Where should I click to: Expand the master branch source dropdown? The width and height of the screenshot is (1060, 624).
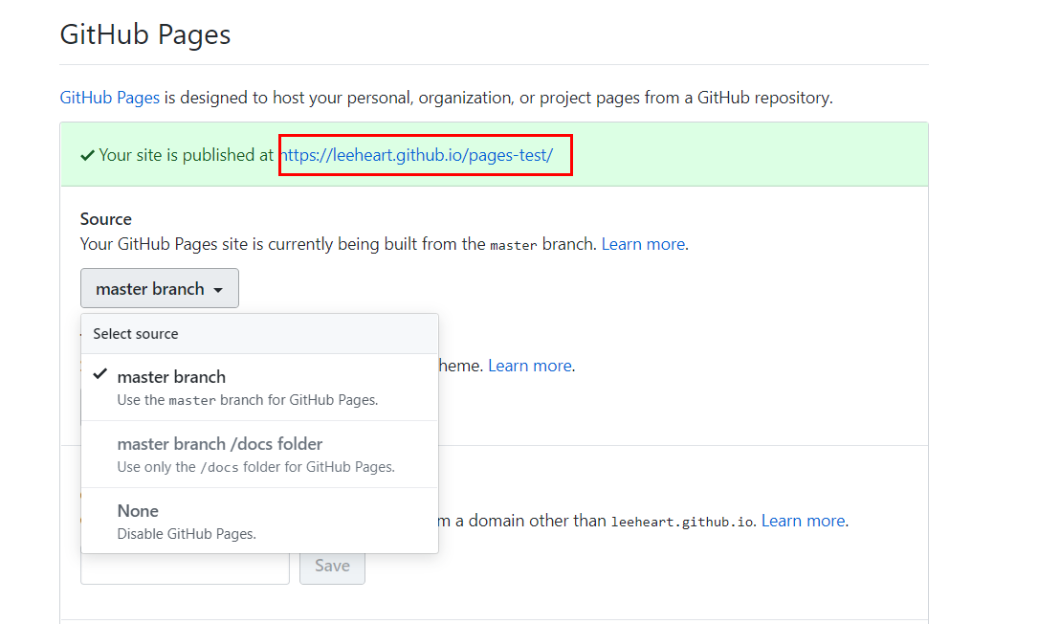tap(160, 288)
